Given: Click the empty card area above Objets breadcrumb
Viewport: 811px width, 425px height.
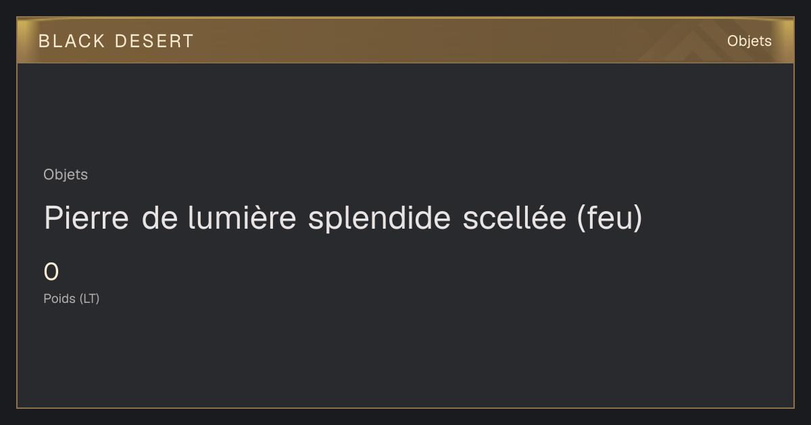Looking at the screenshot, I should 405,115.
